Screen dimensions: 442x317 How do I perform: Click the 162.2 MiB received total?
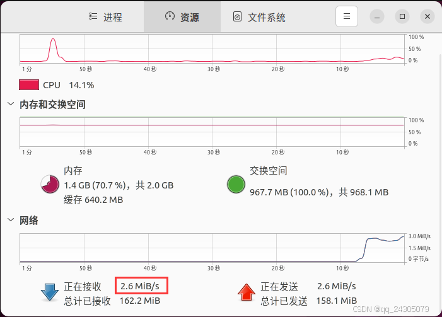tap(140, 301)
